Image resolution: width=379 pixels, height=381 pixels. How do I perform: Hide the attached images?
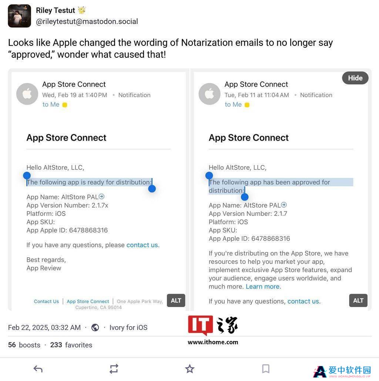click(x=355, y=78)
